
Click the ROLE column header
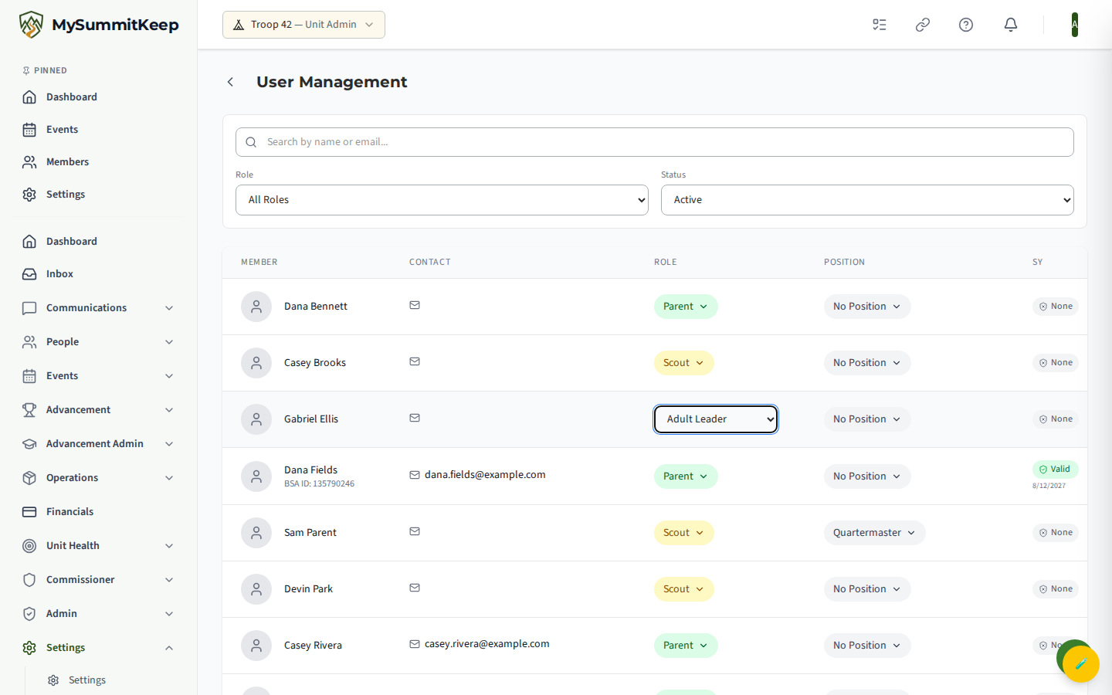coord(666,263)
